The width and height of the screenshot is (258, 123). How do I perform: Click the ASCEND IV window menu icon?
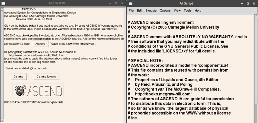(3, 3)
